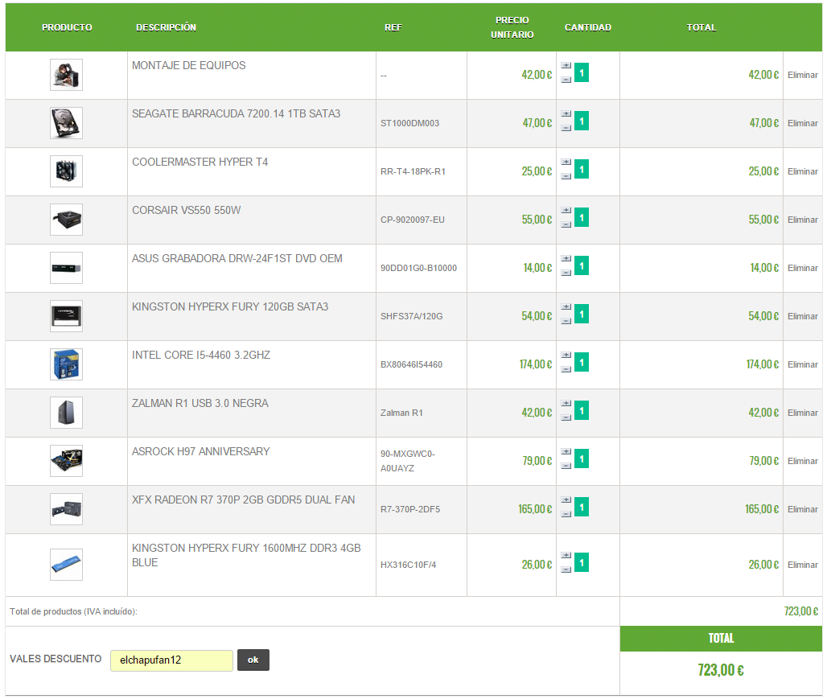This screenshot has width=827, height=699.
Task: Click the PRECIO UNITARIO column header
Action: pos(512,27)
